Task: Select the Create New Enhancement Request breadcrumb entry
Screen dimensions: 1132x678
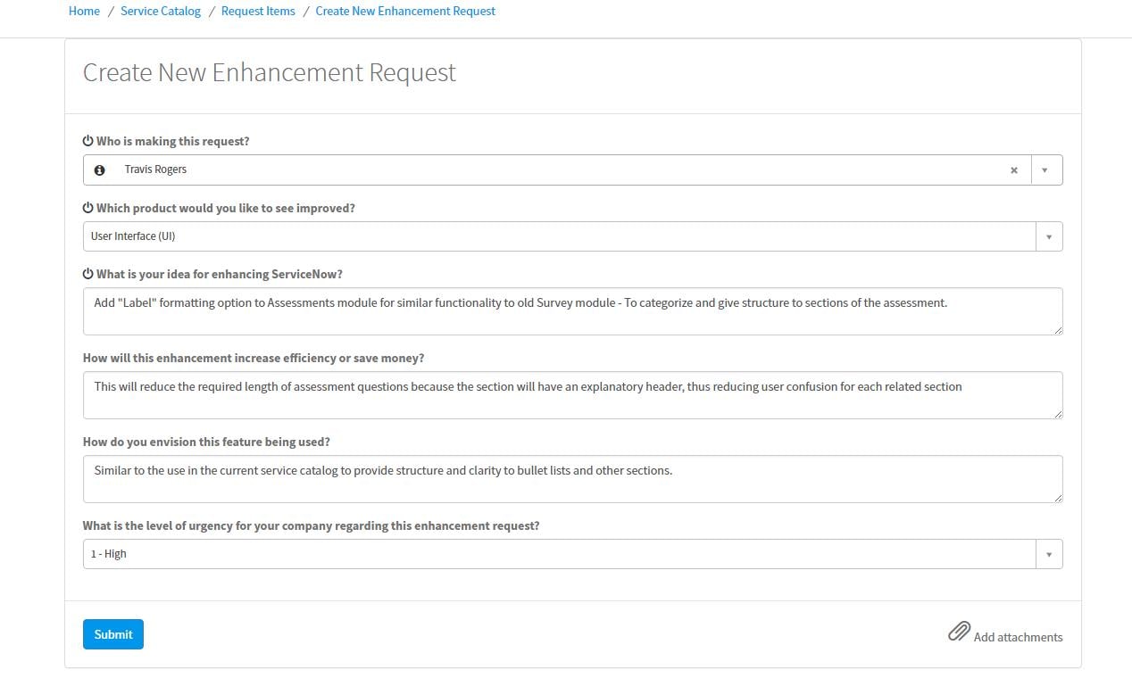Action: (x=405, y=11)
